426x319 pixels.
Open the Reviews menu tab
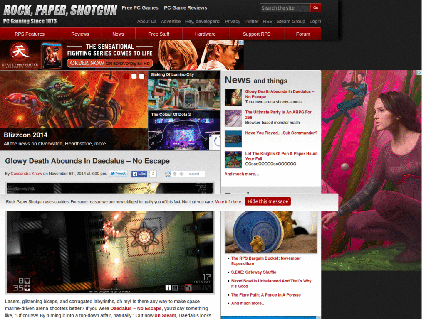pos(80,34)
